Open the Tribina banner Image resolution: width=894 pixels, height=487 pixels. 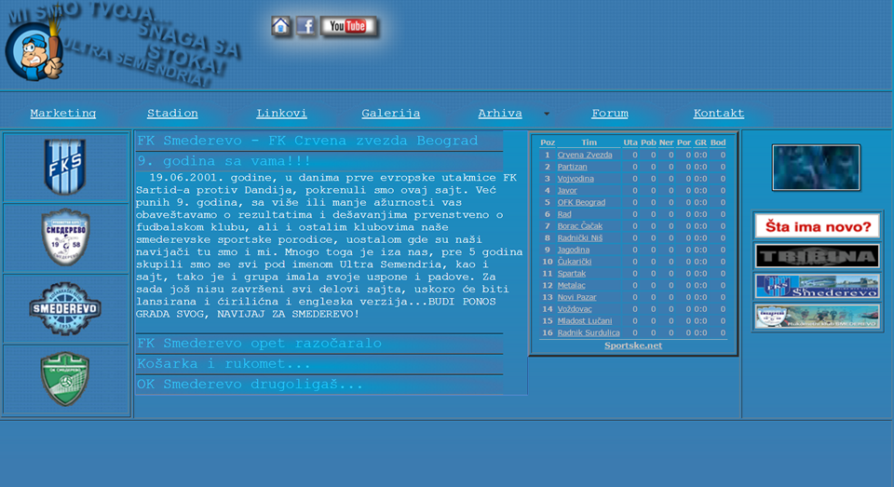click(817, 256)
